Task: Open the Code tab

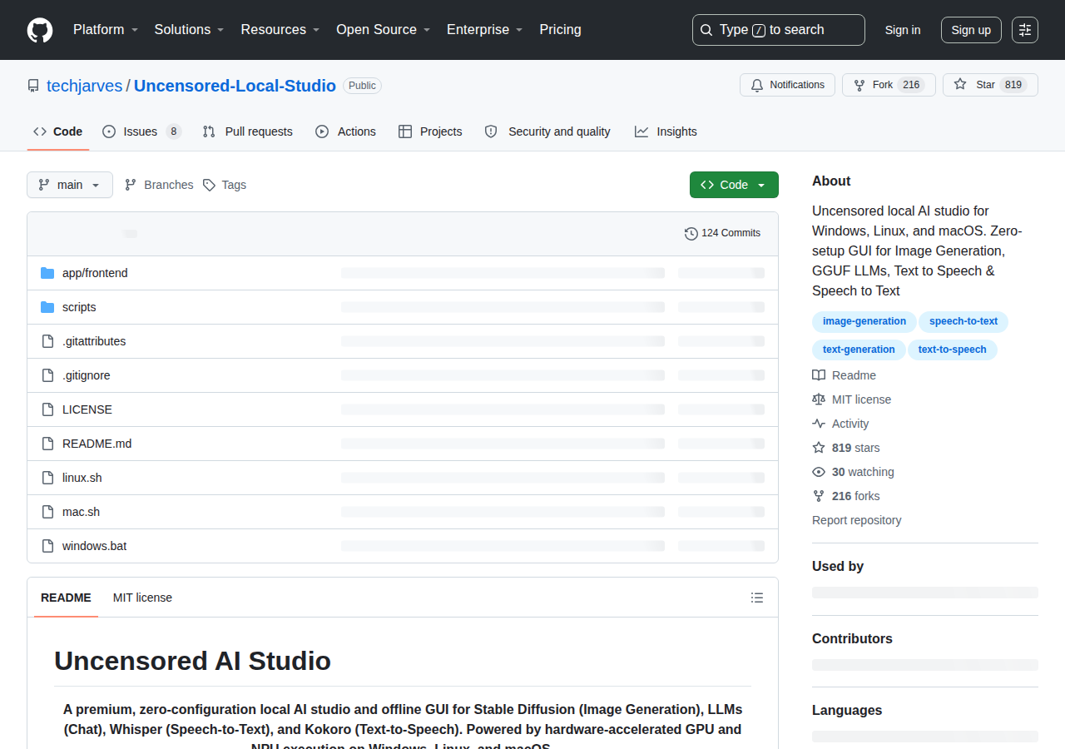Action: point(57,131)
